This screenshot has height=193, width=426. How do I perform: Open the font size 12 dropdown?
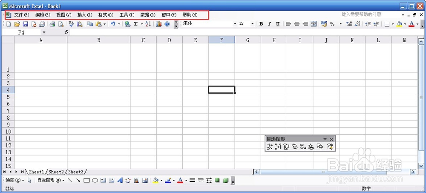(252, 24)
